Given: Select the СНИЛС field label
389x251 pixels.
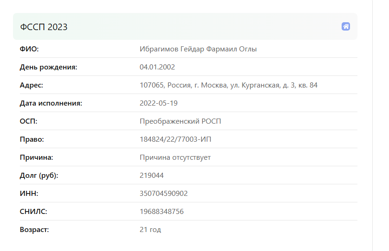Looking at the screenshot, I should [33, 211].
